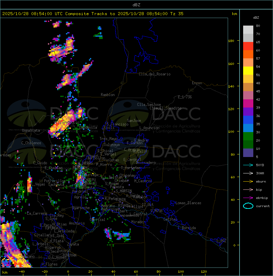
Task: Click the 'Mirador' place label
Action: tap(138, 222)
